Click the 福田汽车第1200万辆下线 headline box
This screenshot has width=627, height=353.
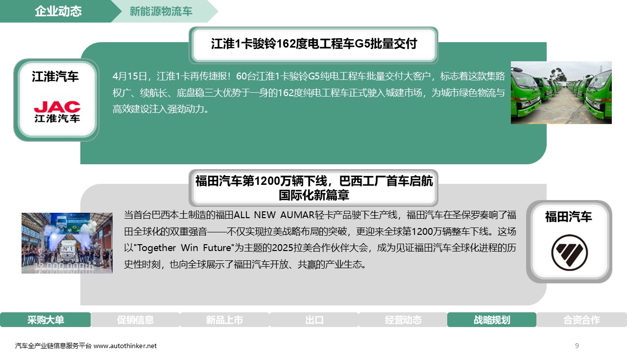coord(313,188)
